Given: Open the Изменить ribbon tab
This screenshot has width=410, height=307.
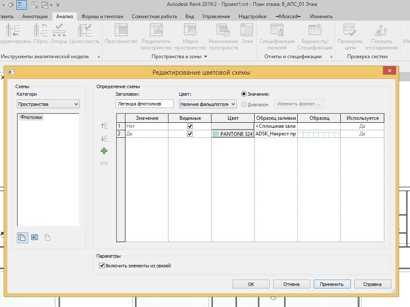Looking at the screenshot, I should click(321, 16).
